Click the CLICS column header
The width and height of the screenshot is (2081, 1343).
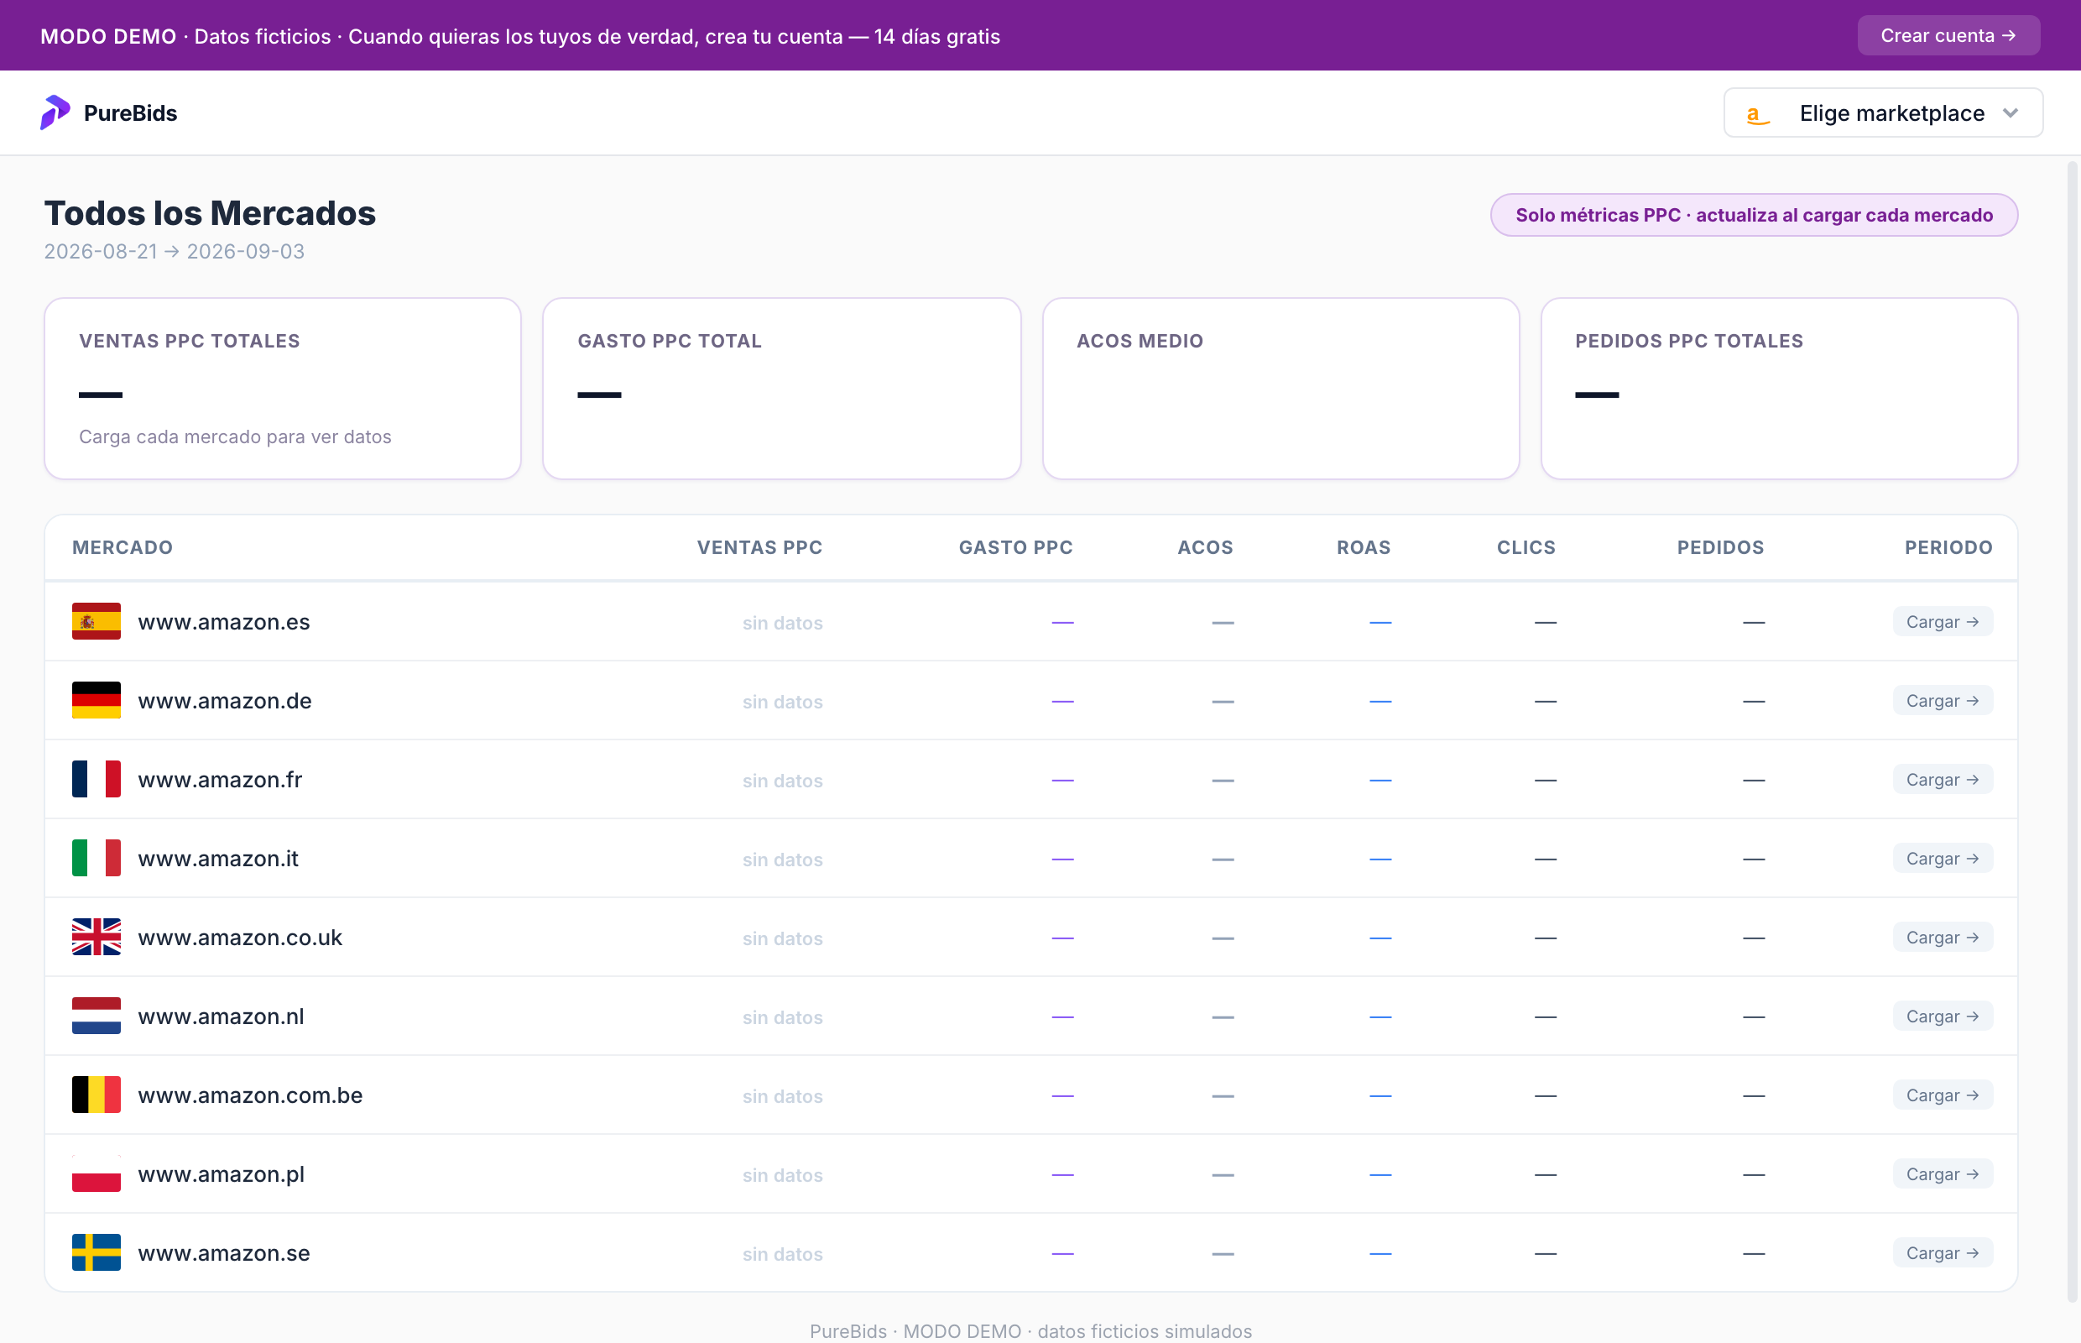[1526, 547]
